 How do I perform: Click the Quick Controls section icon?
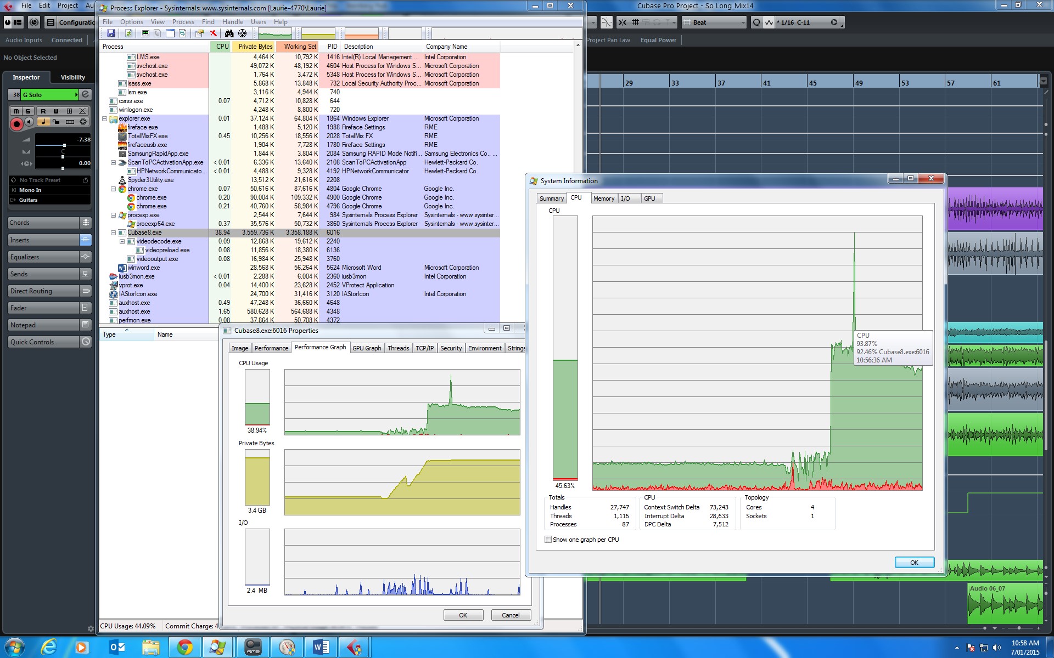point(86,342)
